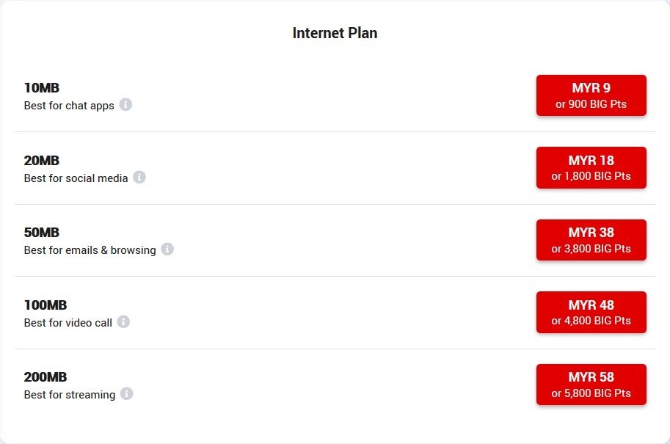670x444 pixels.
Task: Choose the MYR 38 plan button
Action: [x=591, y=240]
